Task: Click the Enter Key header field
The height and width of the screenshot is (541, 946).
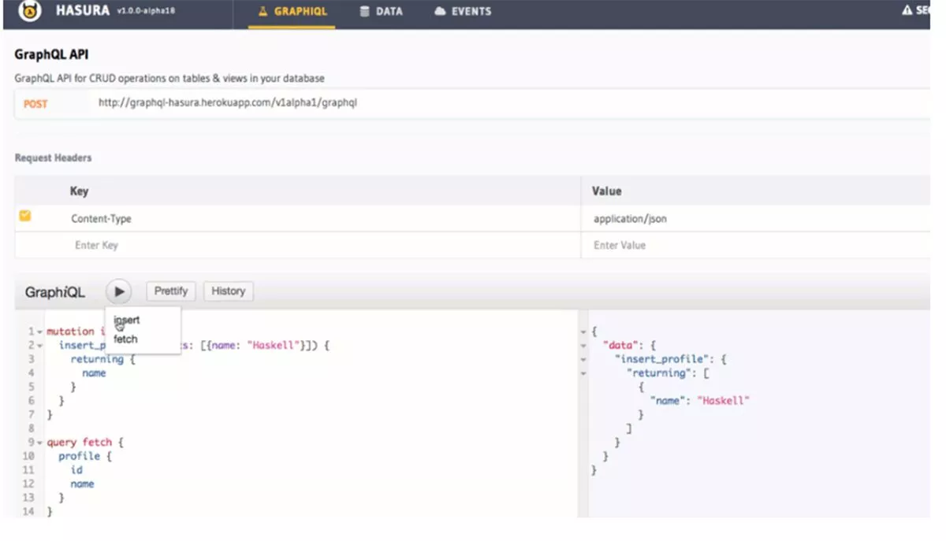Action: pyautogui.click(x=96, y=245)
